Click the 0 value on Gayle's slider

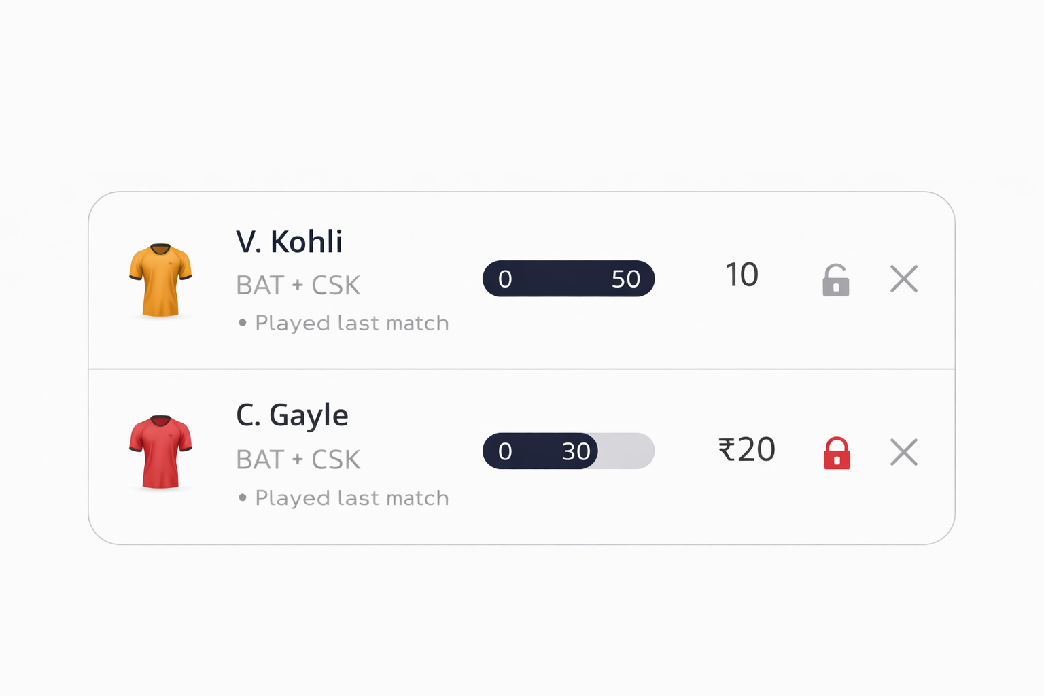[x=505, y=451]
